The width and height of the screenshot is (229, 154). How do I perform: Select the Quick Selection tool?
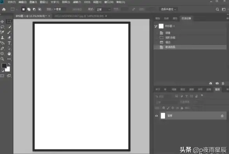coord(9,27)
